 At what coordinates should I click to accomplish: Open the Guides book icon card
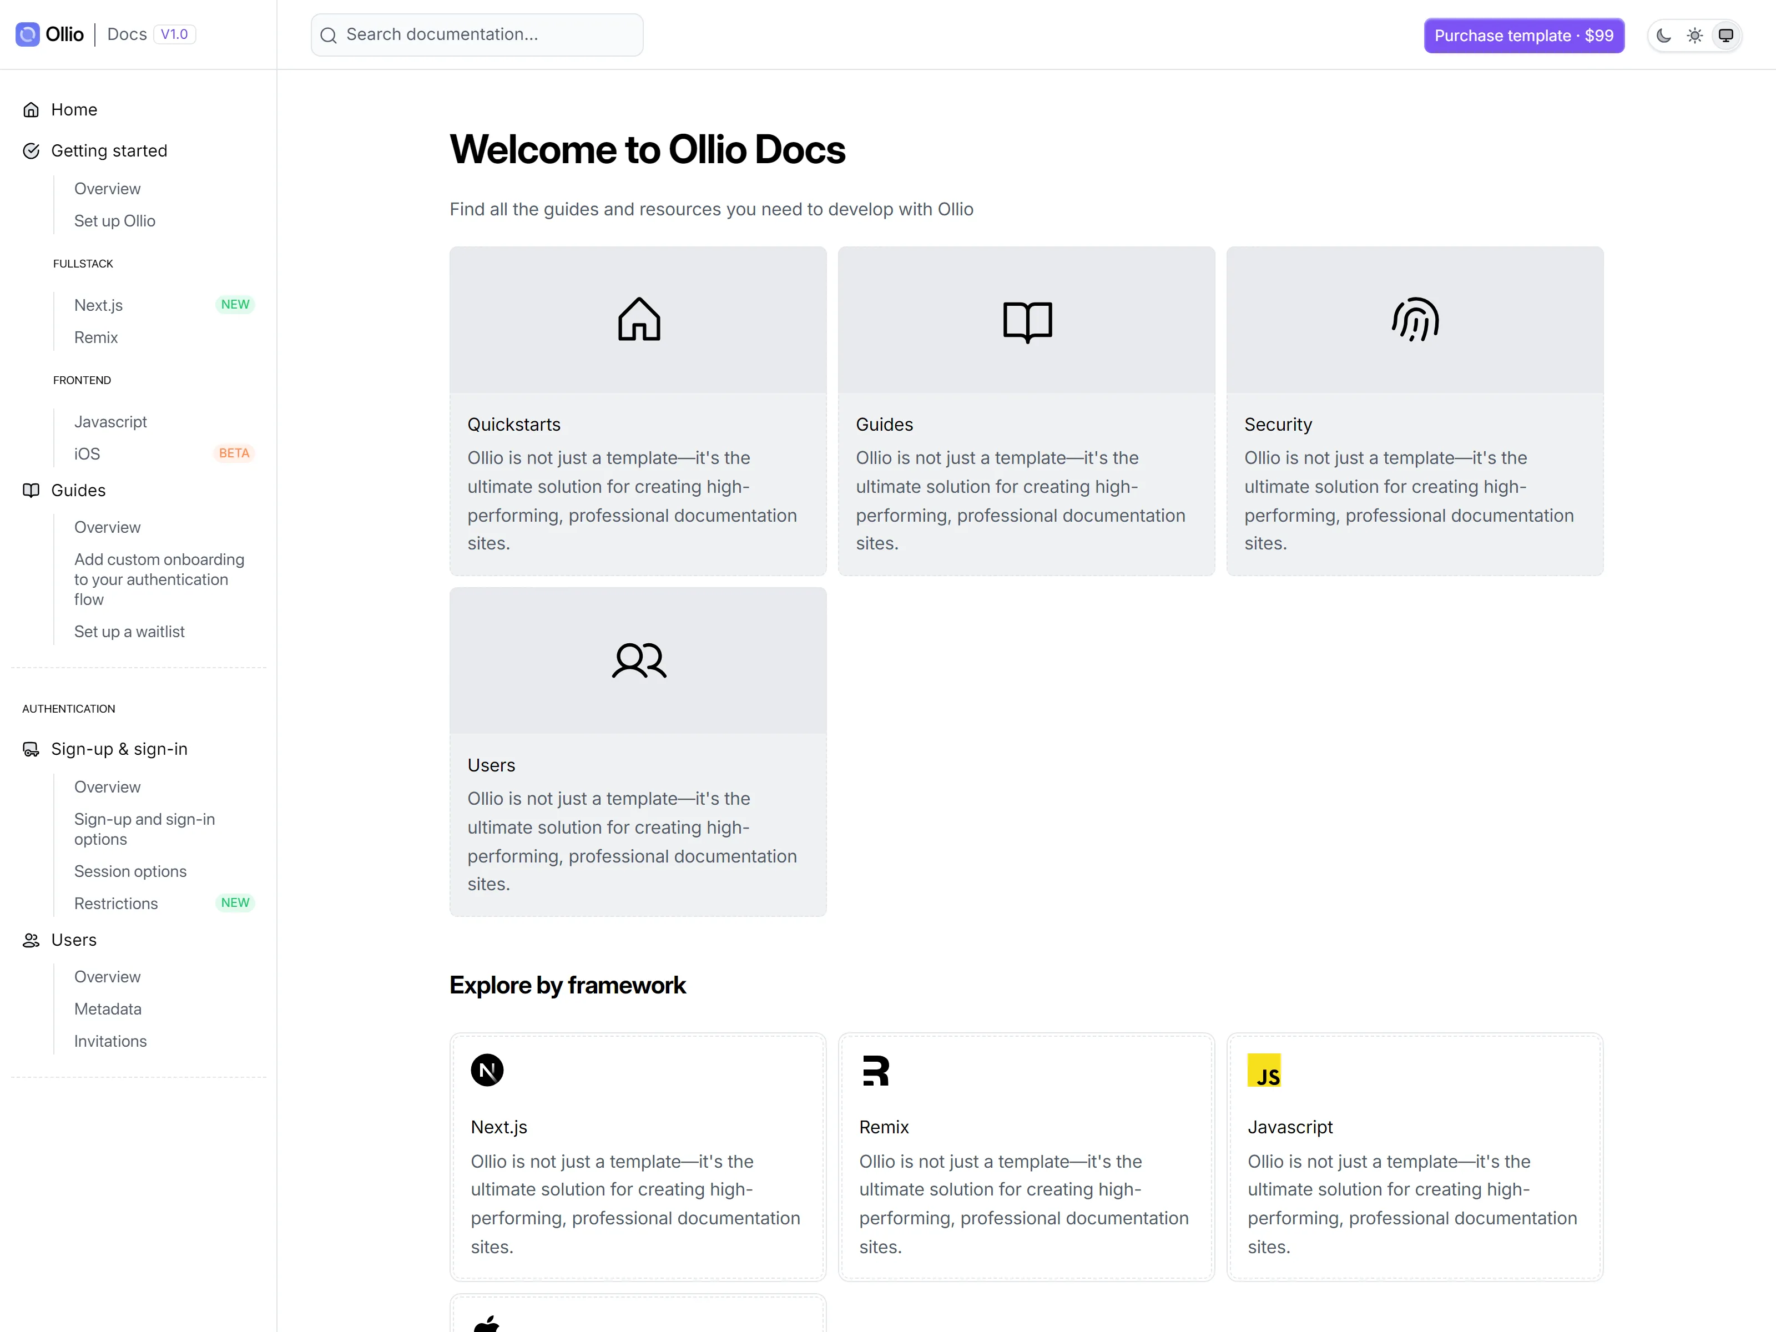click(x=1026, y=411)
